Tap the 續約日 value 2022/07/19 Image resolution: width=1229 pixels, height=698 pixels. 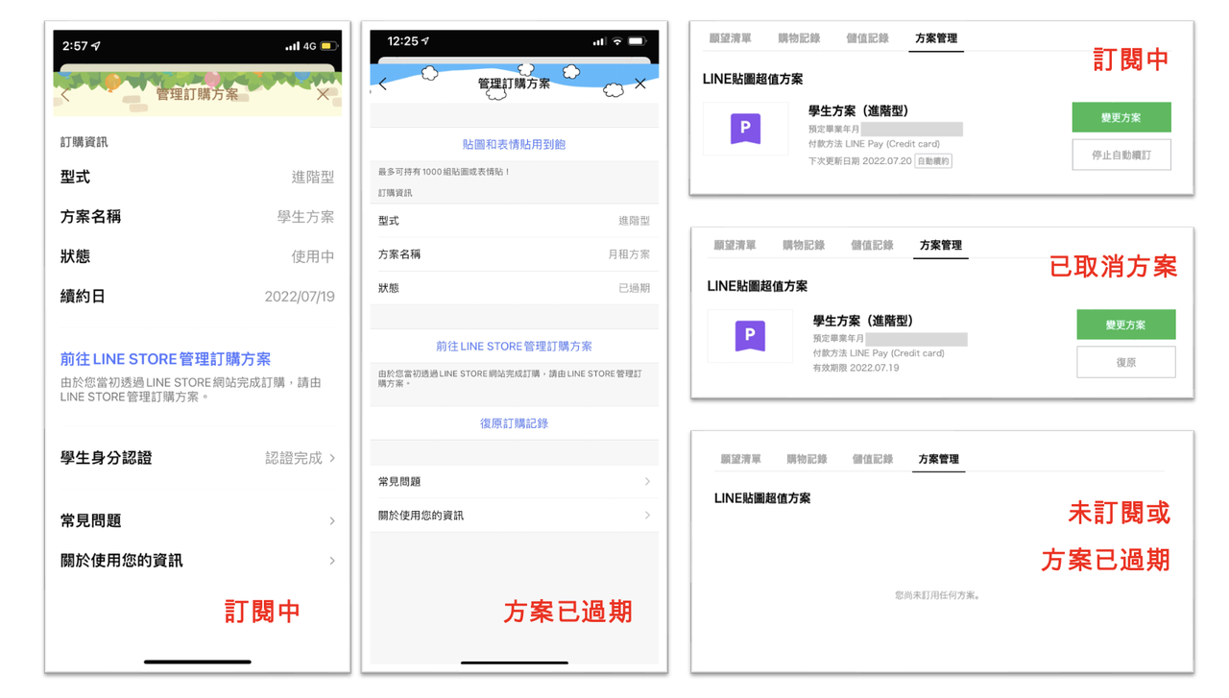coord(300,297)
